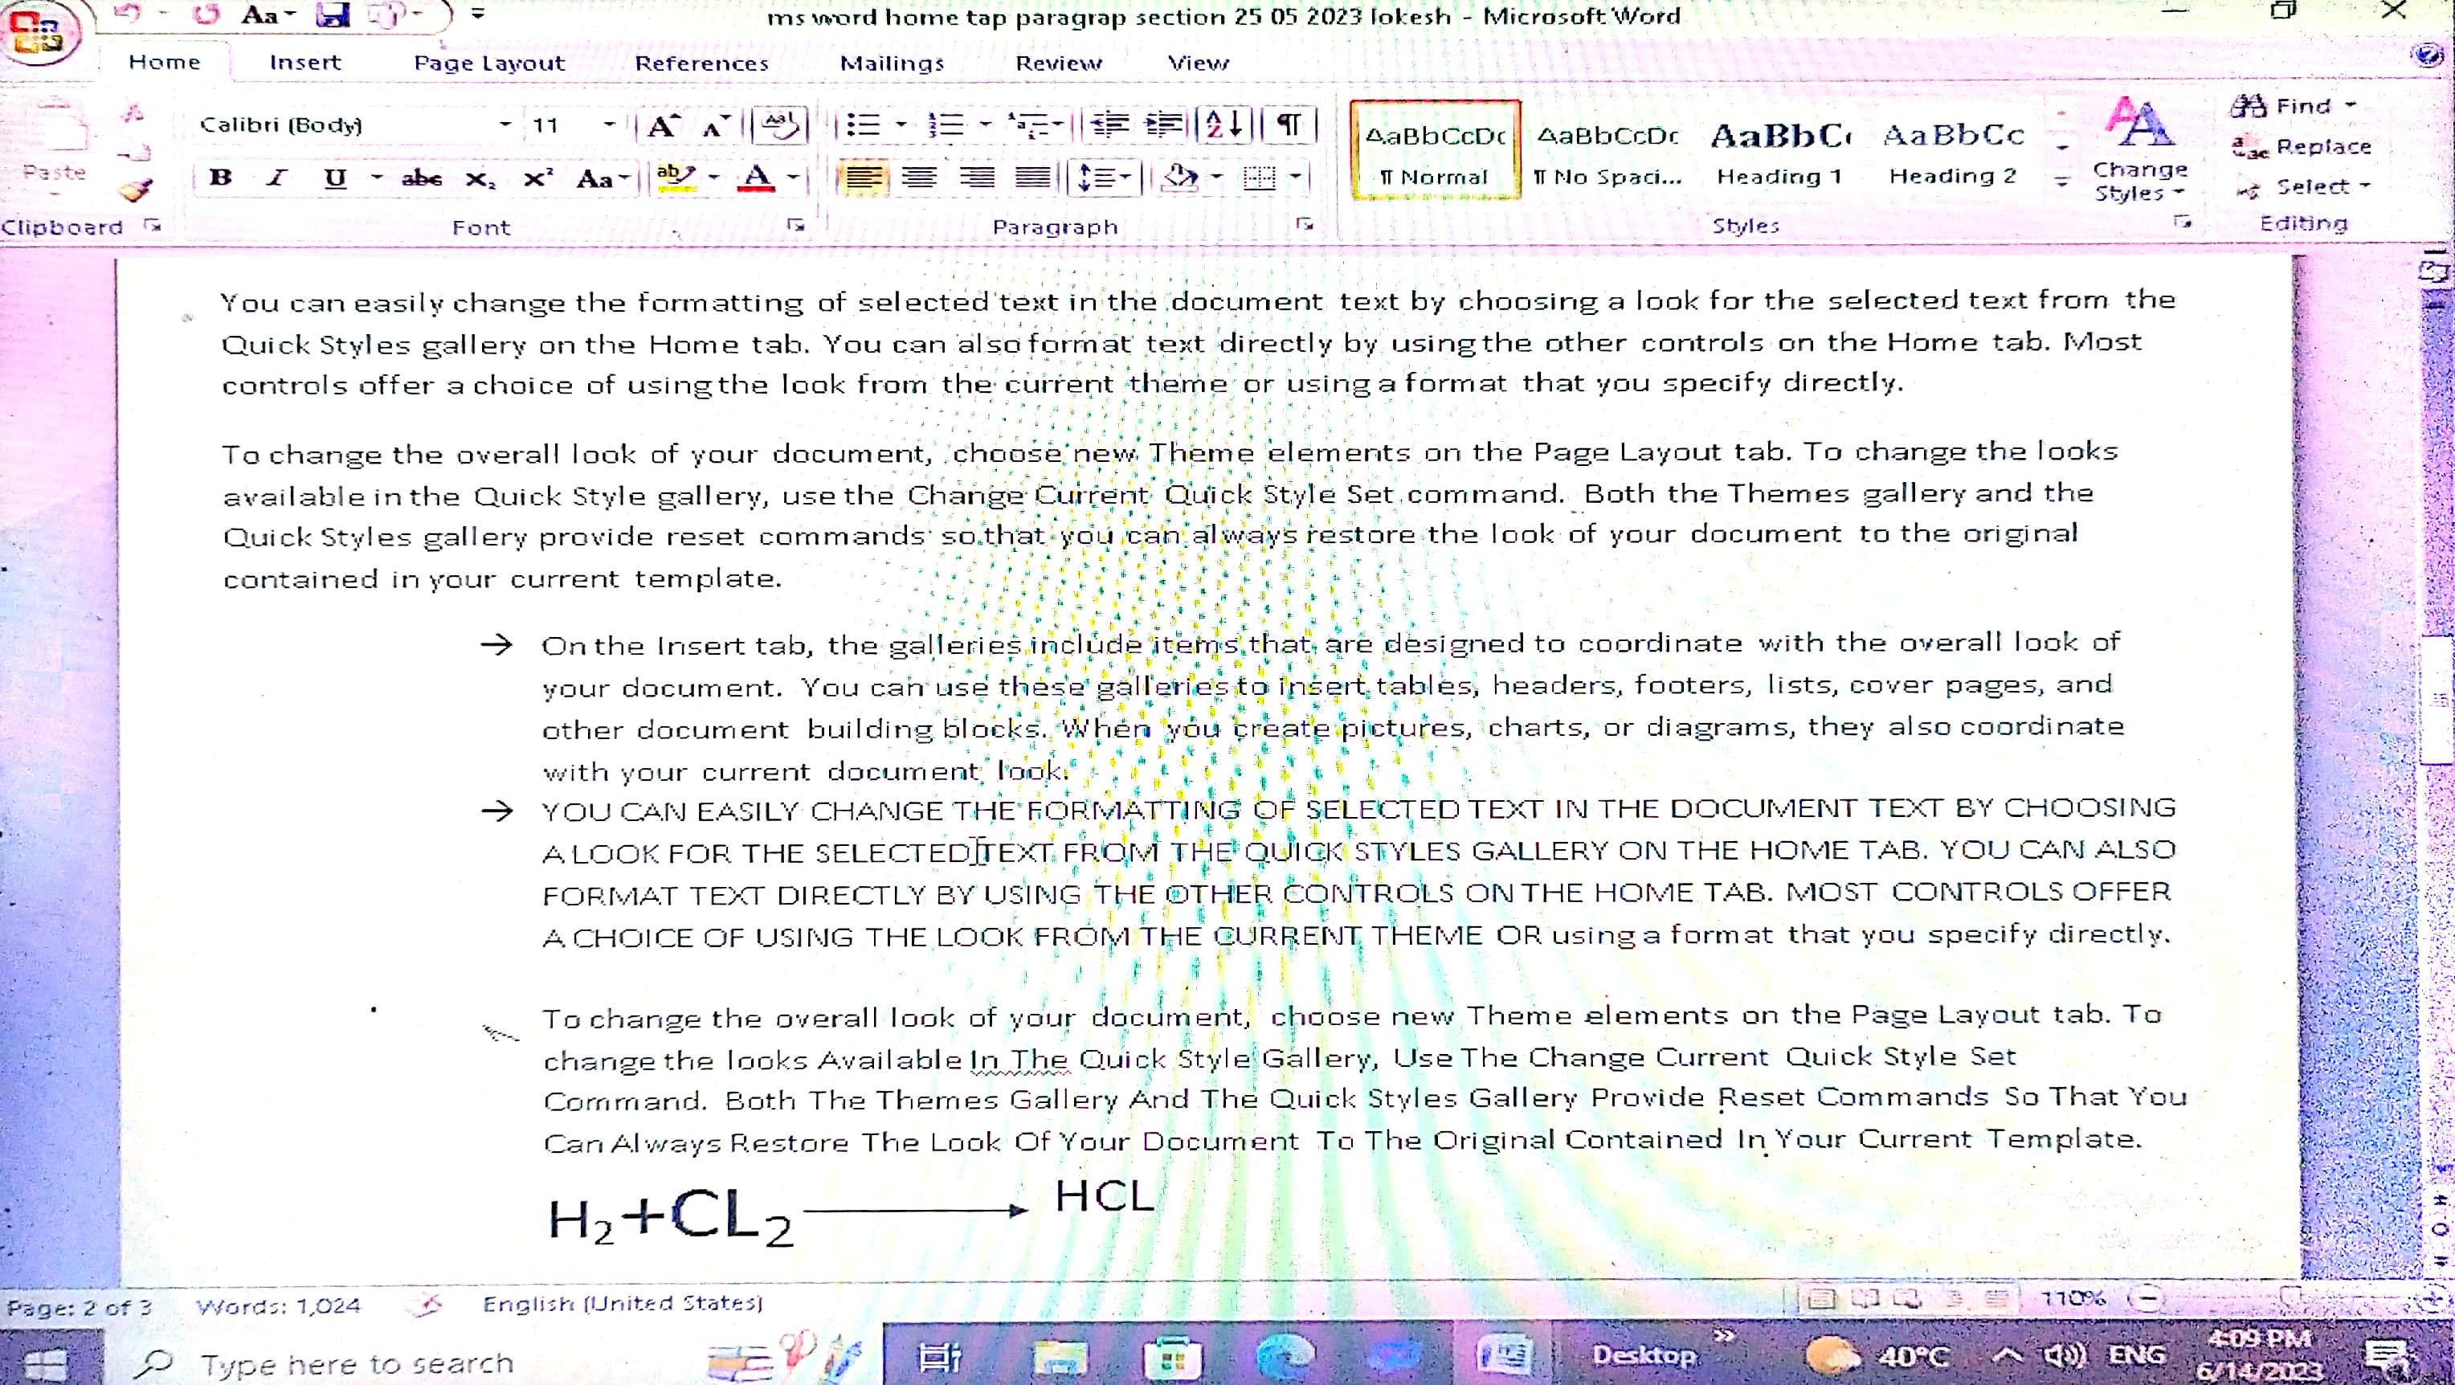Open the font size dropdown
This screenshot has height=1385, width=2455.
point(609,125)
